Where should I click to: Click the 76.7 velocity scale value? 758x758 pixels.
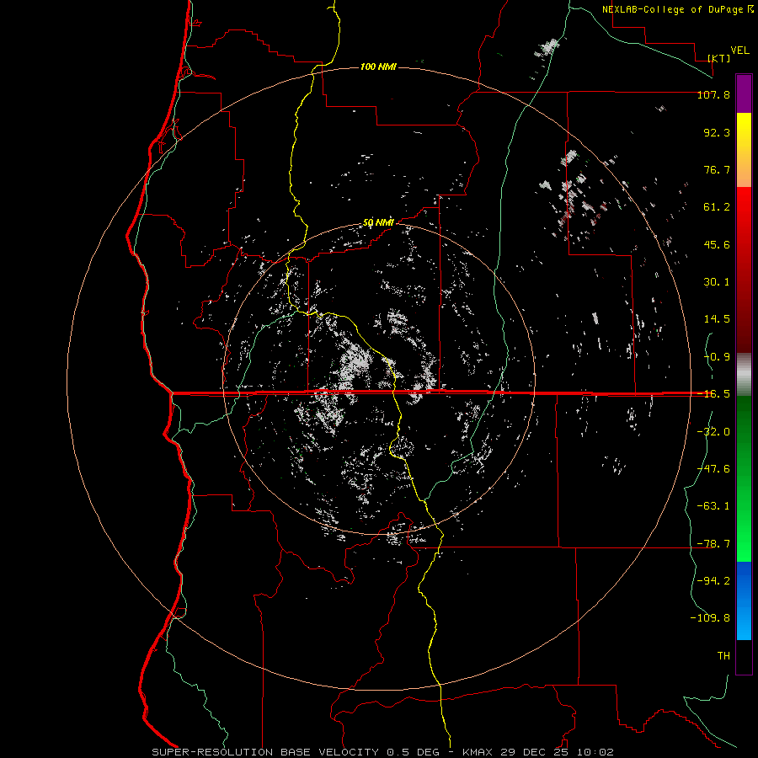point(717,169)
